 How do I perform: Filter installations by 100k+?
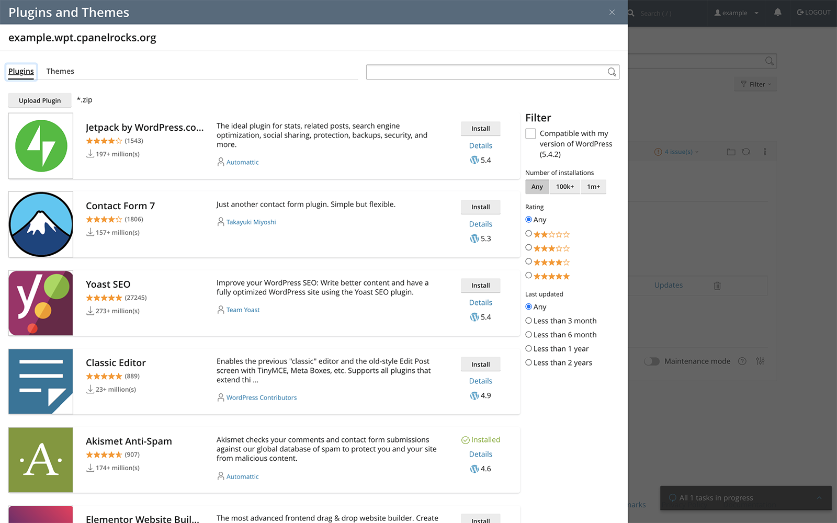click(564, 187)
